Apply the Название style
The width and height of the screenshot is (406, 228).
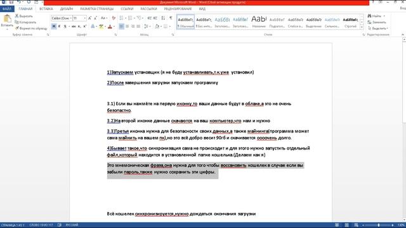(x=259, y=22)
